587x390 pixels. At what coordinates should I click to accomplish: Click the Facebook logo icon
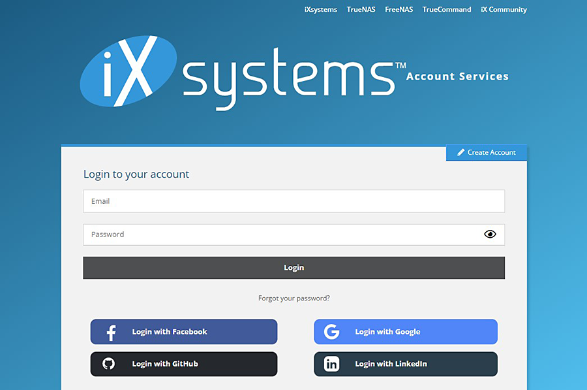[x=111, y=333]
